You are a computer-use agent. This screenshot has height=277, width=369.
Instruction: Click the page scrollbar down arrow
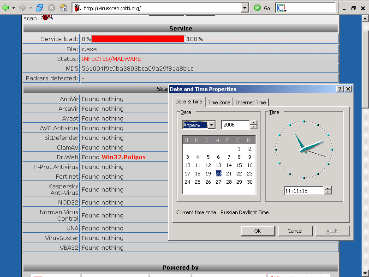tap(365, 273)
